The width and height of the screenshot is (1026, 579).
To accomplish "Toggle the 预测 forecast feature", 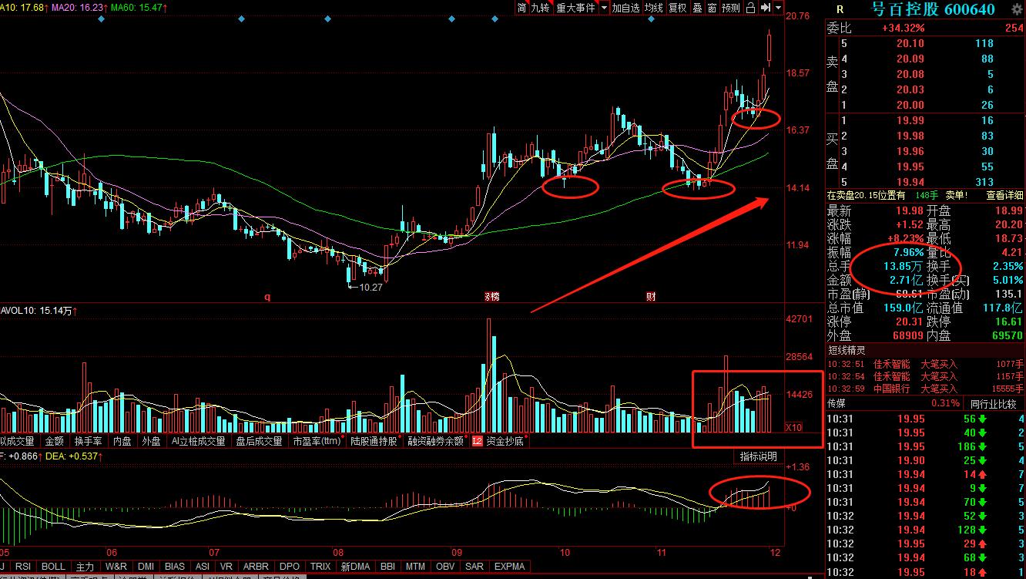I will (x=731, y=8).
